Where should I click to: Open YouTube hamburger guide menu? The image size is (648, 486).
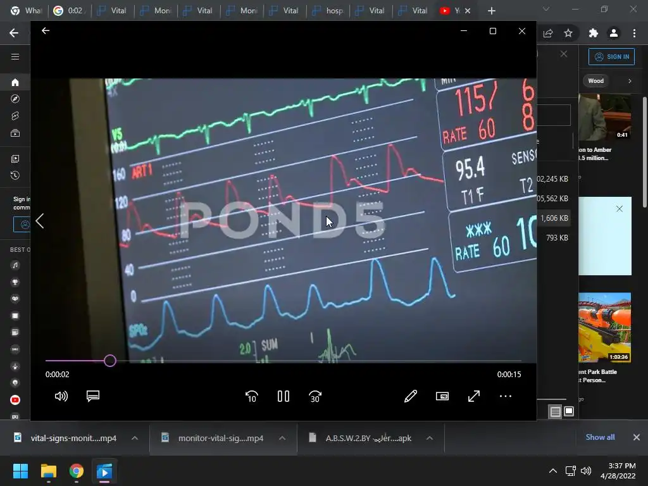15,56
